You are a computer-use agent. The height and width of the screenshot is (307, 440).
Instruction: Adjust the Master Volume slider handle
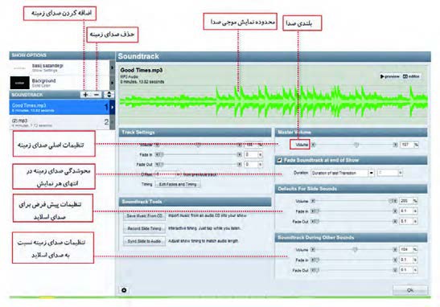[356, 145]
